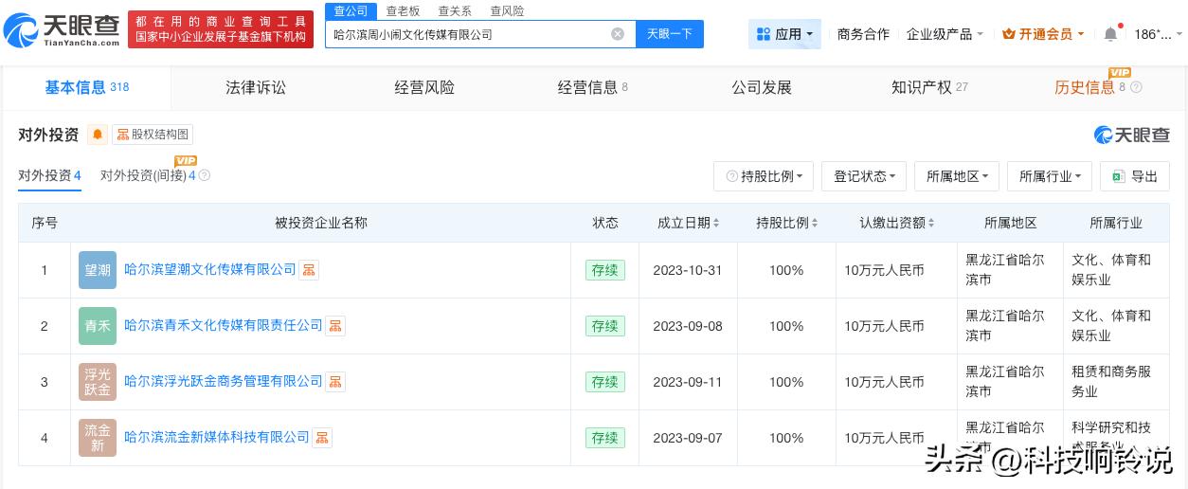Click the date 2023-09-07 cell

click(688, 438)
